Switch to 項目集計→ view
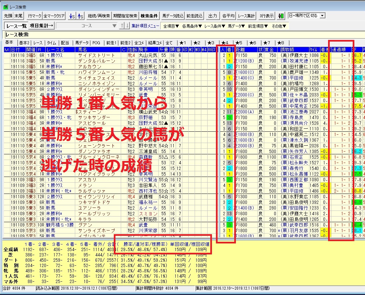365x295 pixels. tap(42, 26)
